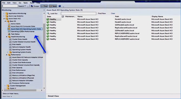Viewport: 181px width, 99px height.
Task: Select the ReplicaServer04.azshci.local row
Action: [x=113, y=28]
